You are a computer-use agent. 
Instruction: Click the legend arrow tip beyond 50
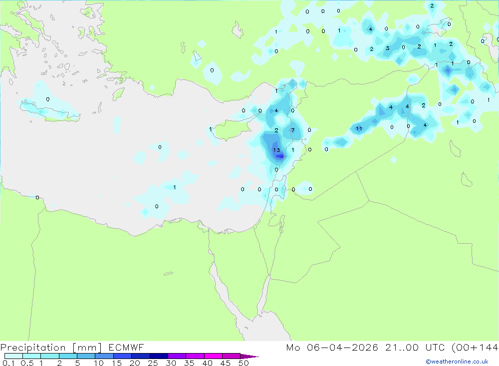point(250,357)
